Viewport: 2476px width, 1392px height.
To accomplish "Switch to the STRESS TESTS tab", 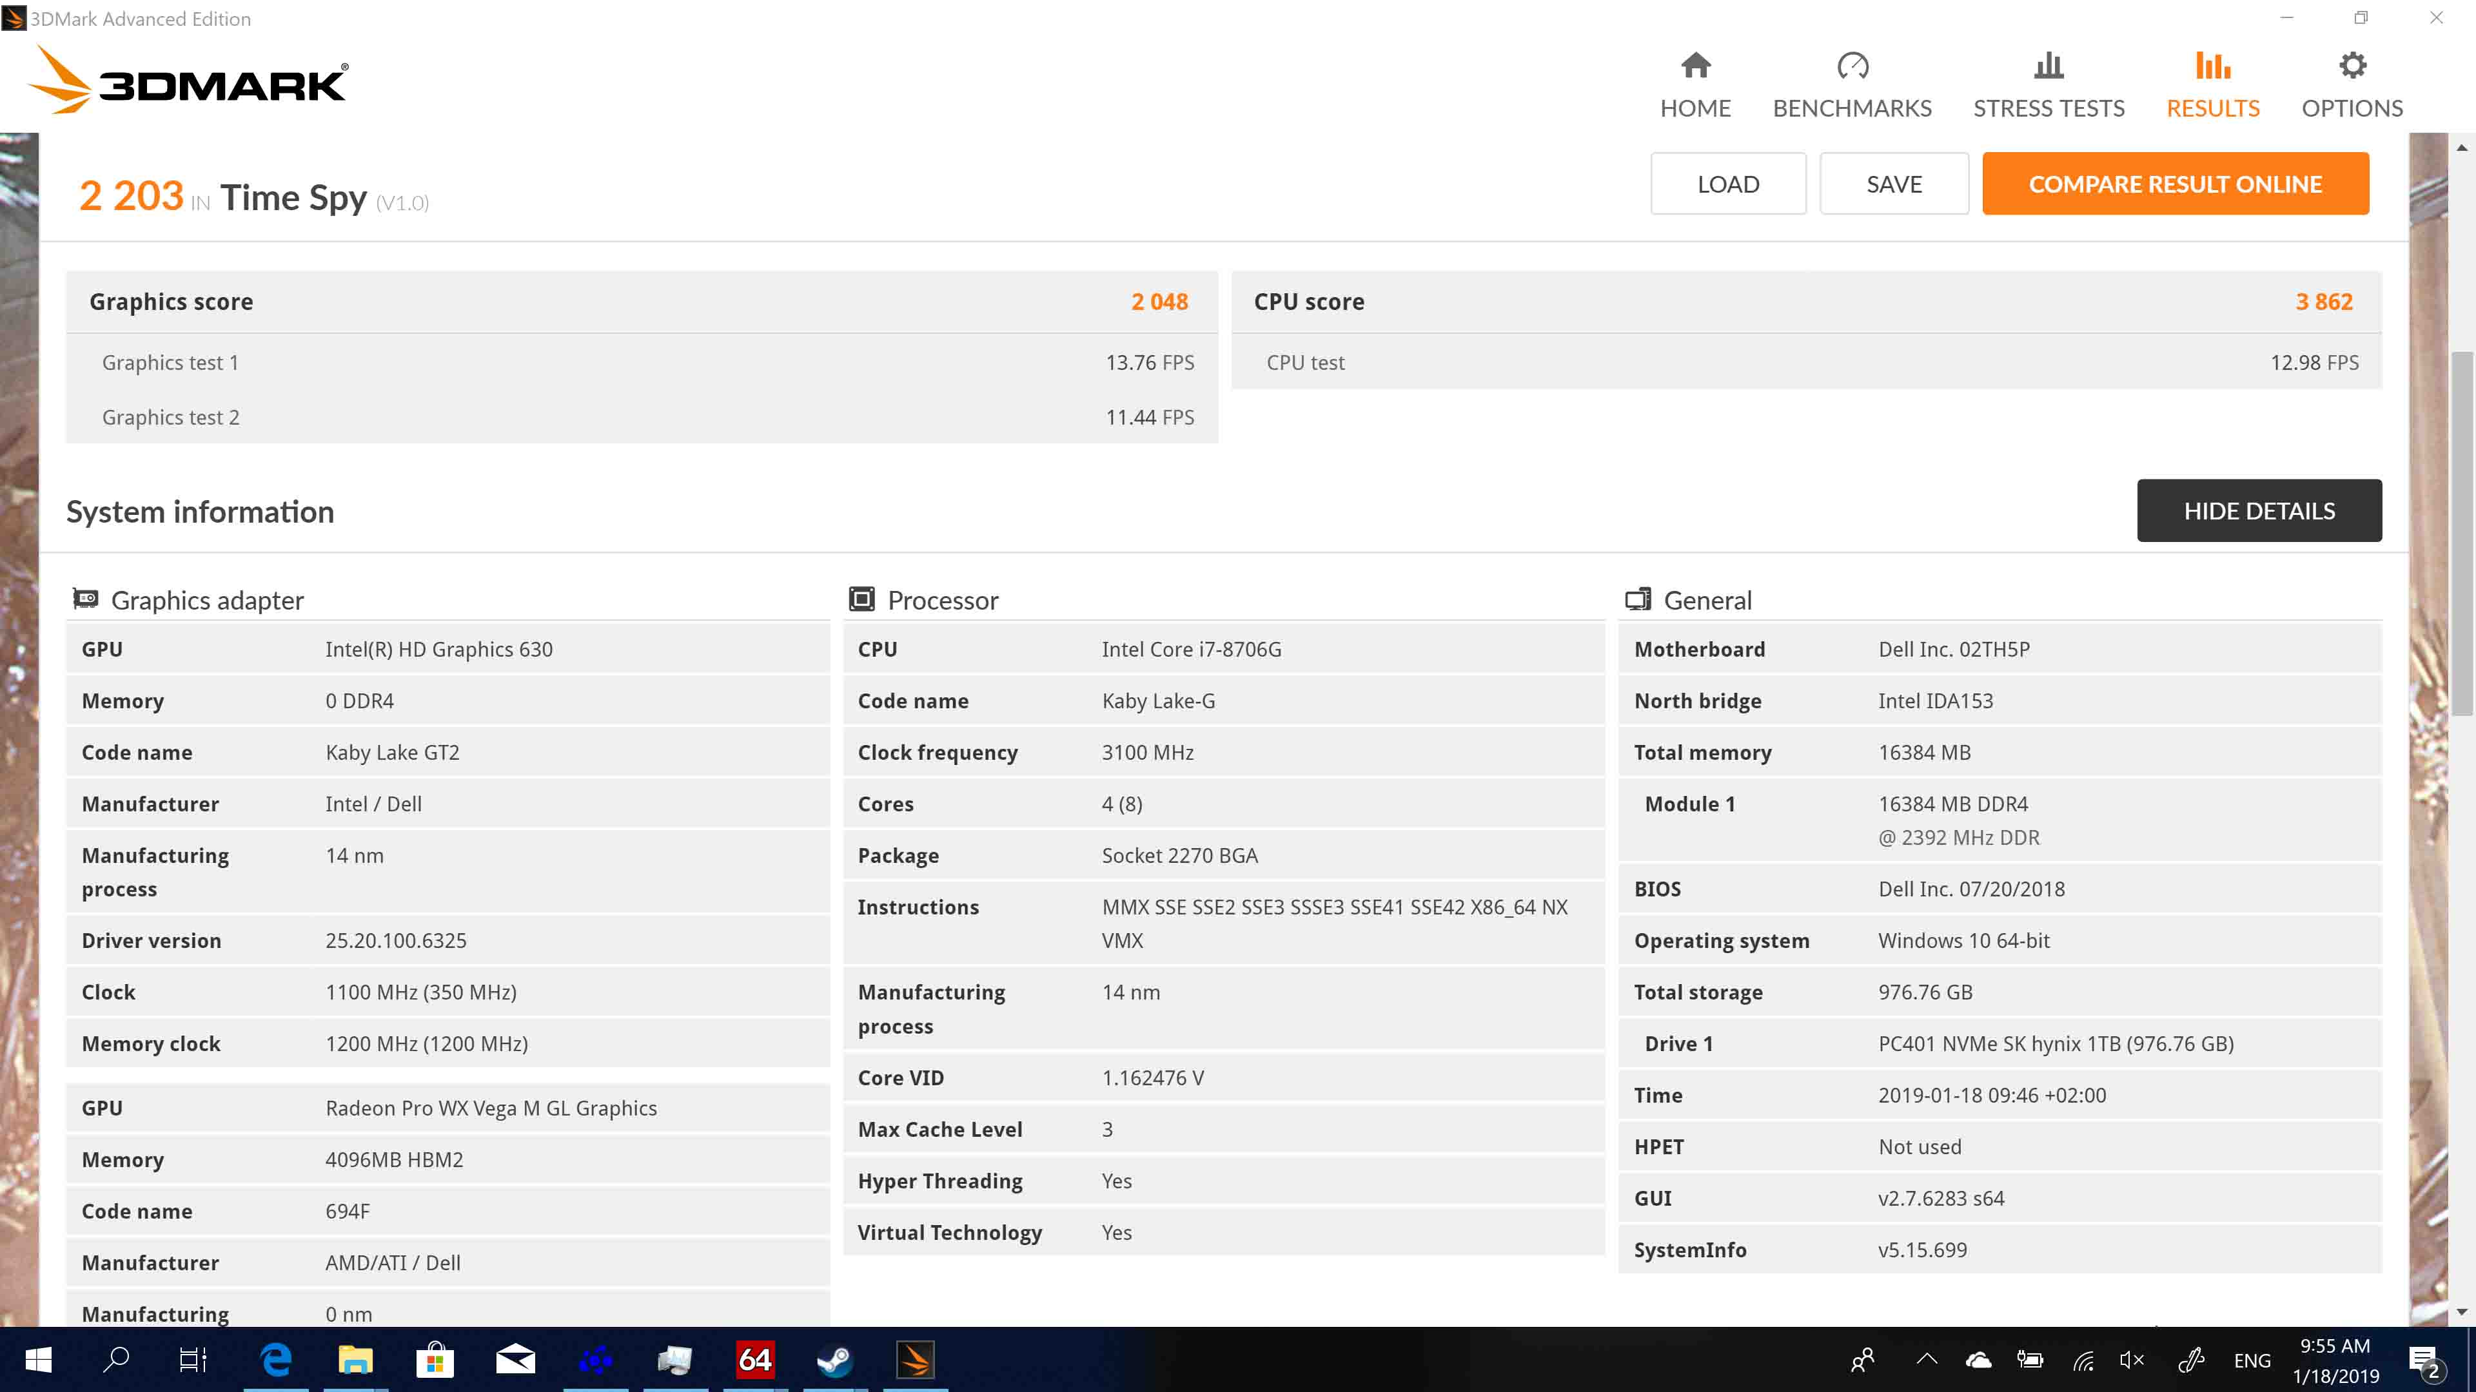I will tap(2049, 108).
